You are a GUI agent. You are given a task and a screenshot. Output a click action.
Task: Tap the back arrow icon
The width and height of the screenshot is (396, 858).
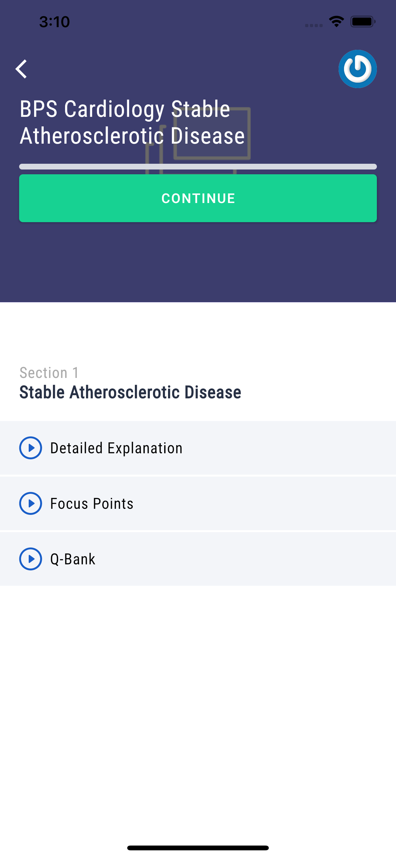[x=21, y=69]
